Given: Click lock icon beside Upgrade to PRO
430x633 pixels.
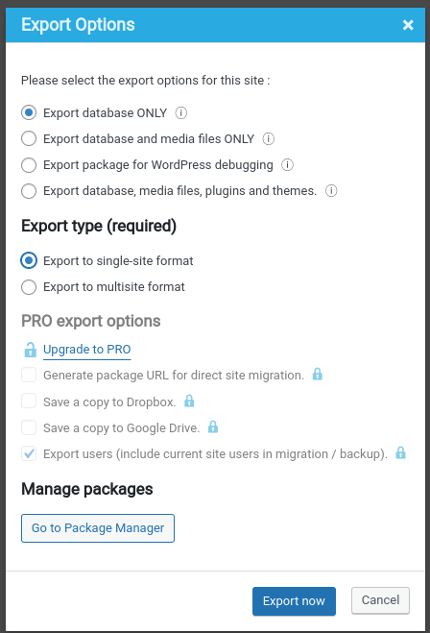Looking at the screenshot, I should tap(31, 350).
